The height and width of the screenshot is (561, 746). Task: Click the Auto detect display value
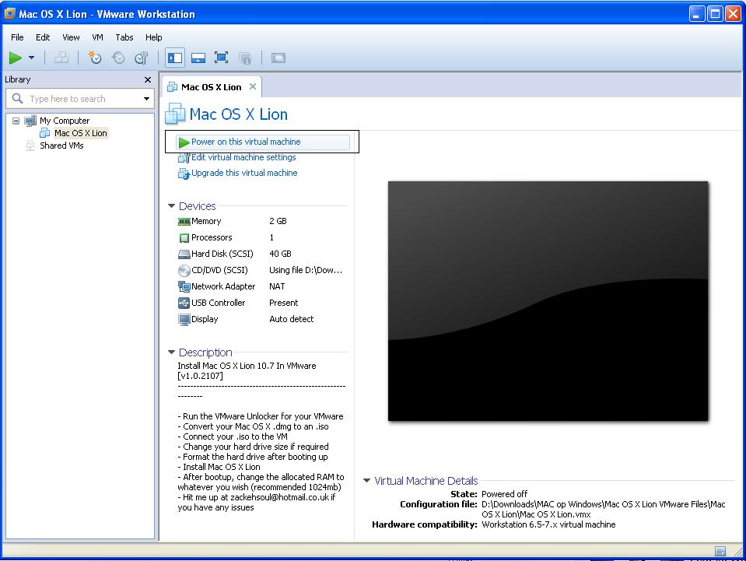(291, 319)
